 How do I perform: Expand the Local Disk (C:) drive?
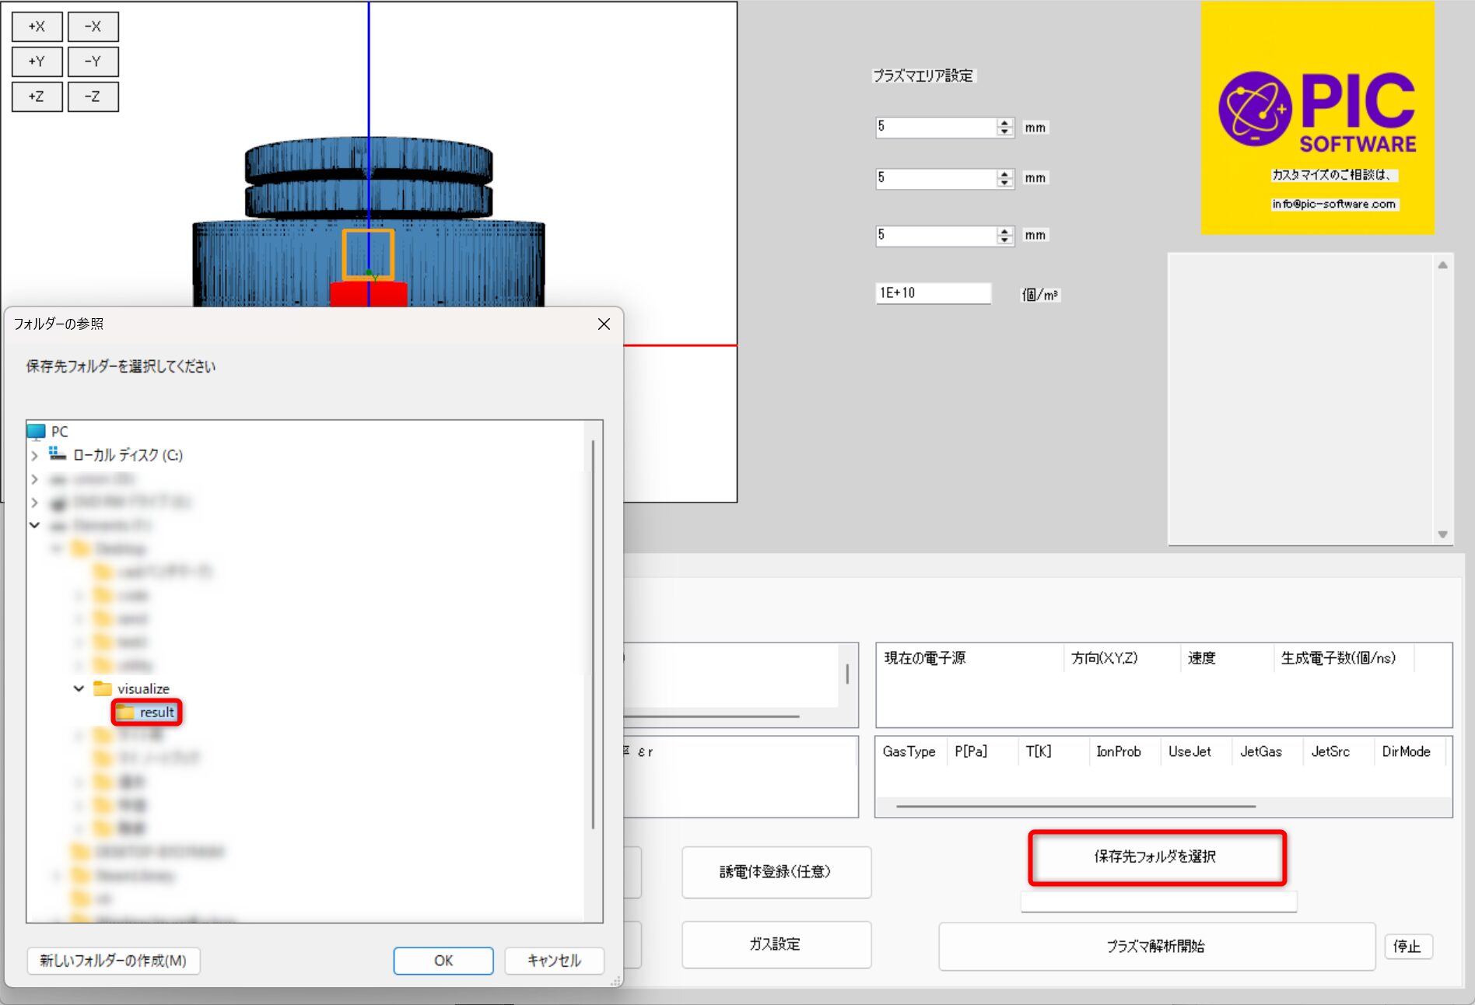pyautogui.click(x=34, y=456)
